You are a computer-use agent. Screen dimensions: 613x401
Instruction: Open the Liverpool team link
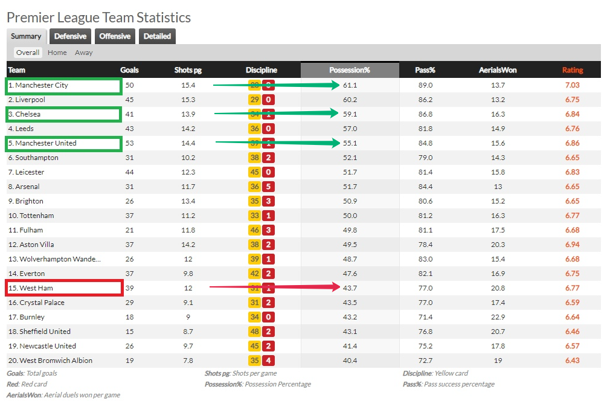click(30, 100)
